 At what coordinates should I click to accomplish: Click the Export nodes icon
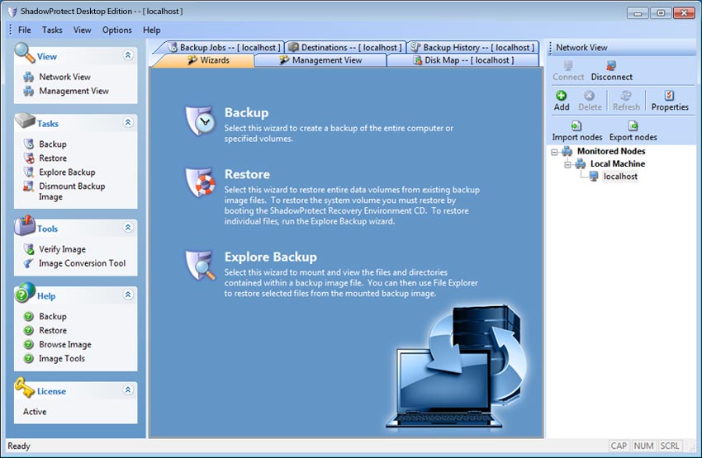click(x=633, y=125)
